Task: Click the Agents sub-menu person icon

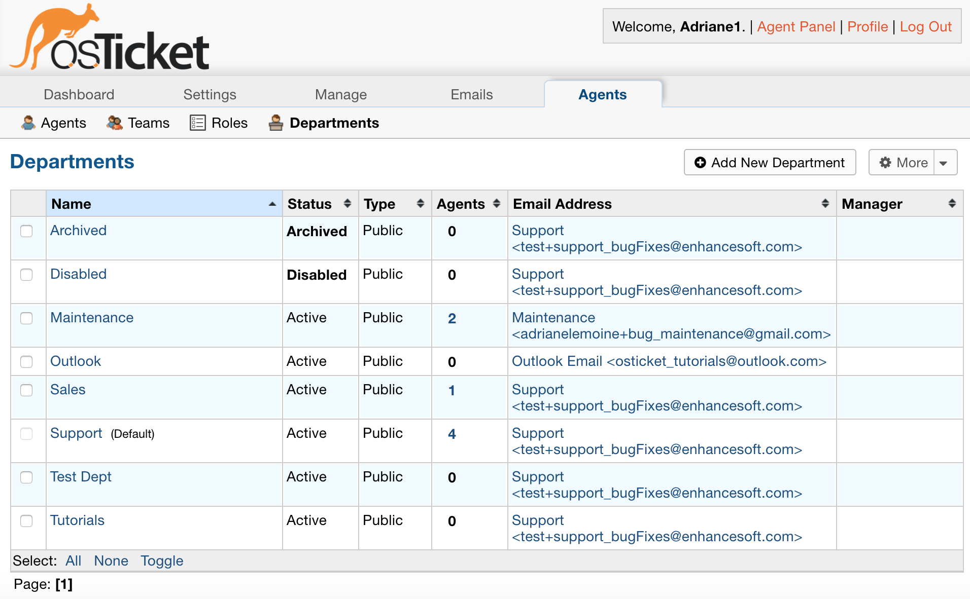Action: pos(28,123)
